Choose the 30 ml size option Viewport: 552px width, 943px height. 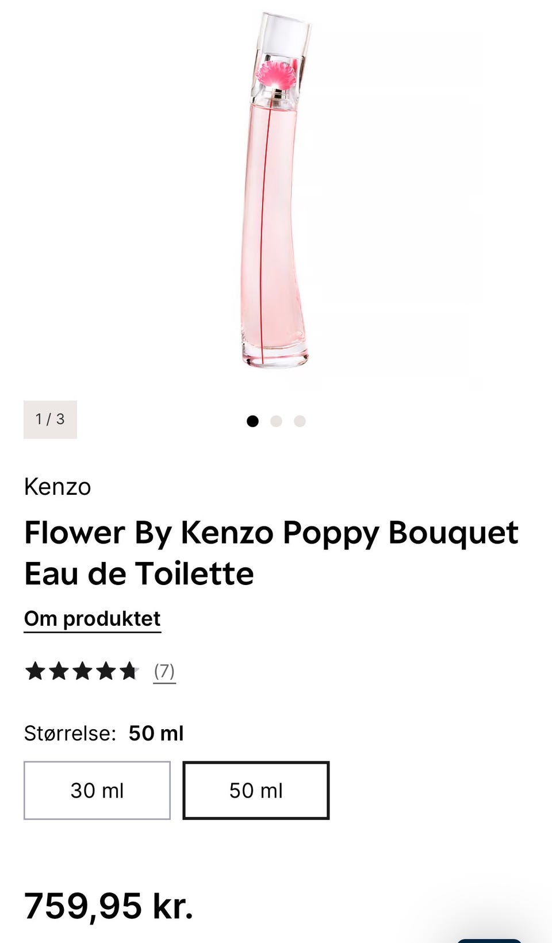click(97, 790)
